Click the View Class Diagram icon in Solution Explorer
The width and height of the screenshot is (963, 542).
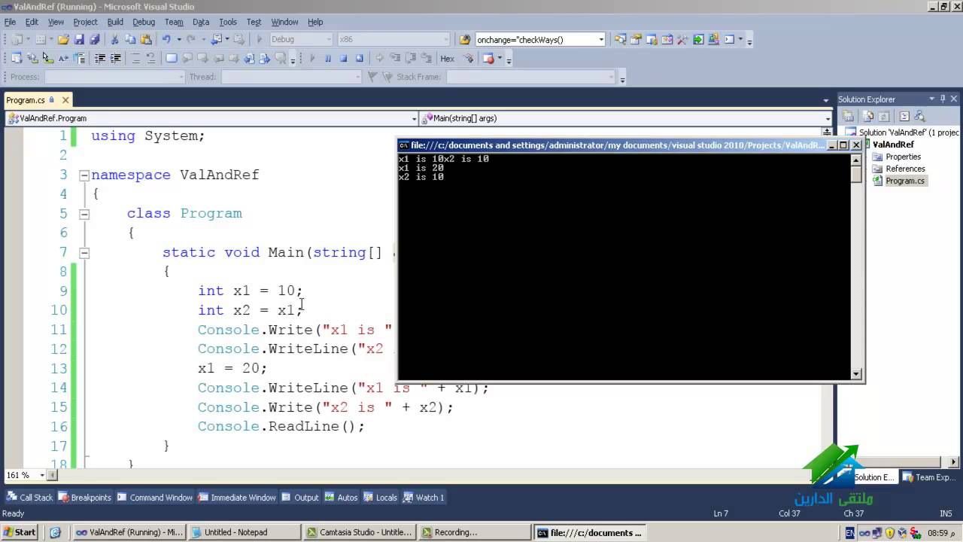point(919,117)
